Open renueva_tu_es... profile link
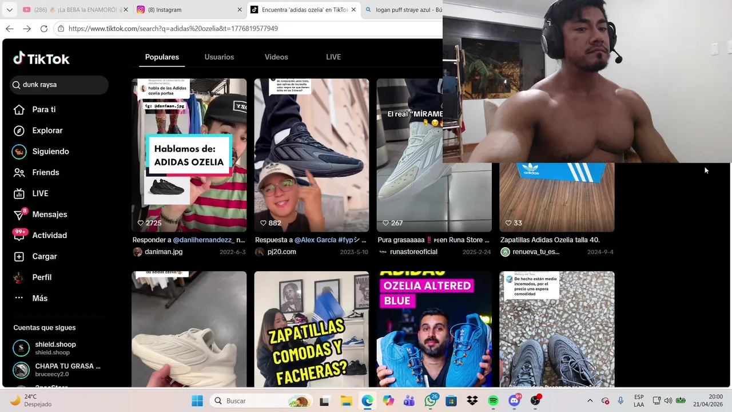The width and height of the screenshot is (732, 412). pyautogui.click(x=536, y=252)
